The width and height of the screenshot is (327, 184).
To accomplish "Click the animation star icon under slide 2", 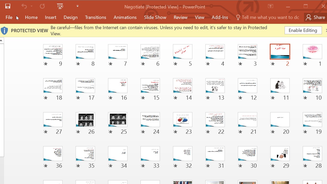I will coord(273,64).
